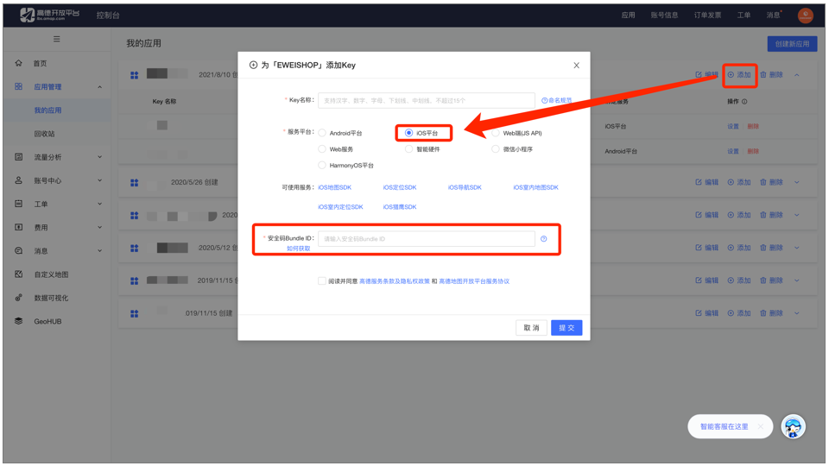The height and width of the screenshot is (466, 829).
Task: Select the 微信小程序 radio button
Action: [x=496, y=149]
